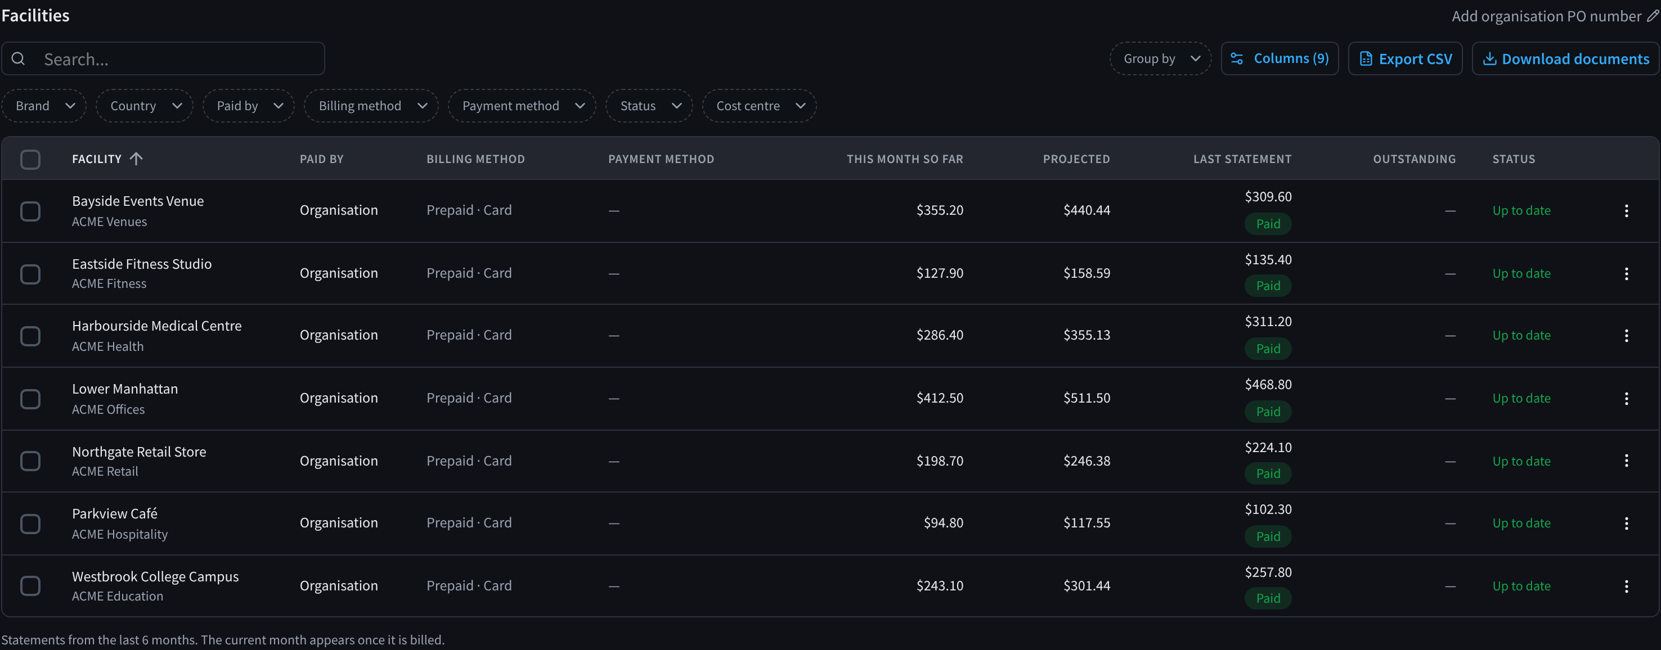Open row menu for Bayside Events Venue

pyautogui.click(x=1626, y=211)
